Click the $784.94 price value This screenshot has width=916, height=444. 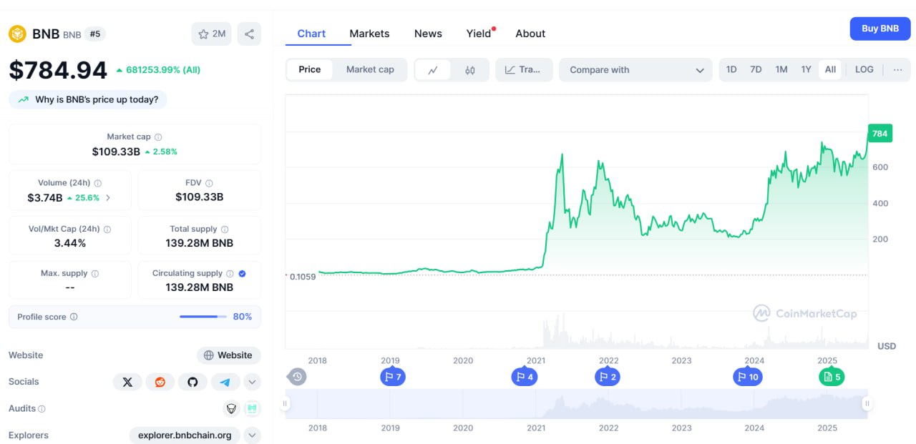click(58, 70)
